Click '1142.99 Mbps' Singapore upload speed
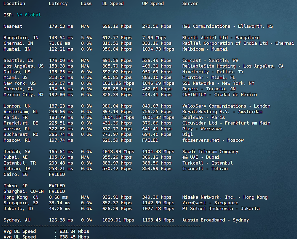This screenshot has width=297, height=239. click(158, 203)
